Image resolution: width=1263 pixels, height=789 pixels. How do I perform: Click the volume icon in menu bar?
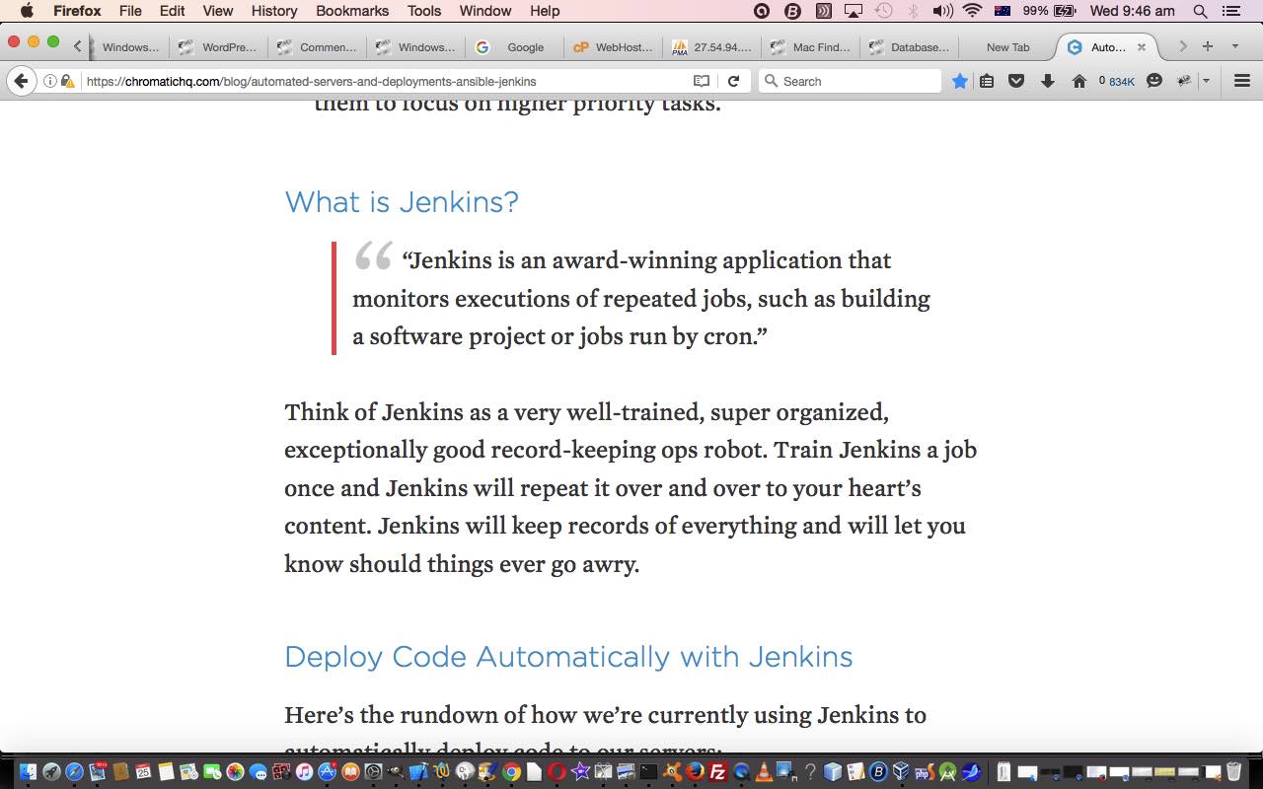click(942, 11)
